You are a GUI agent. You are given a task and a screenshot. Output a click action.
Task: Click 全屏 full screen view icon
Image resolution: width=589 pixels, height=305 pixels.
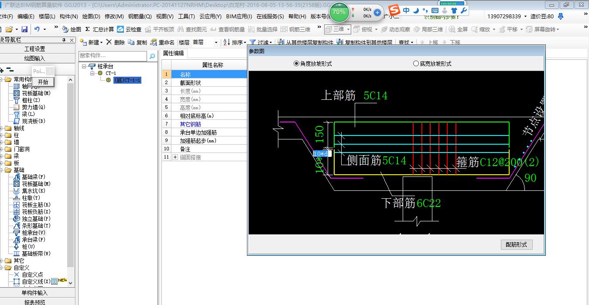tap(459, 29)
